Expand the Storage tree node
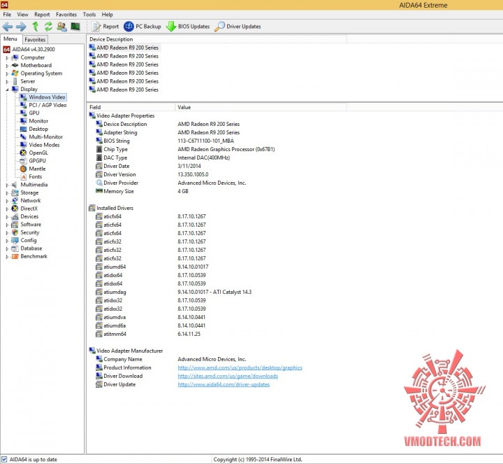This screenshot has width=503, height=464. coord(7,193)
